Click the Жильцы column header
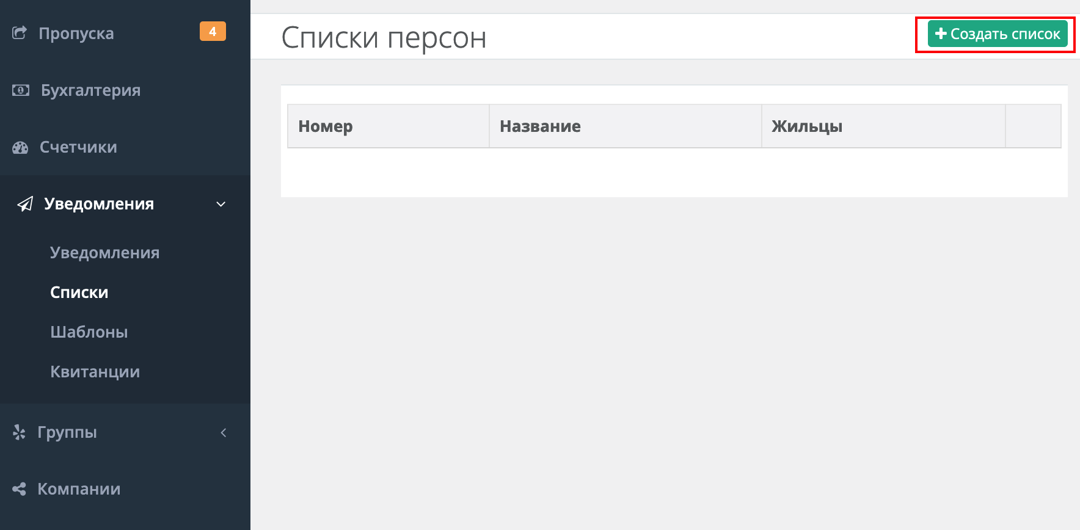Image resolution: width=1080 pixels, height=530 pixels. (x=883, y=126)
